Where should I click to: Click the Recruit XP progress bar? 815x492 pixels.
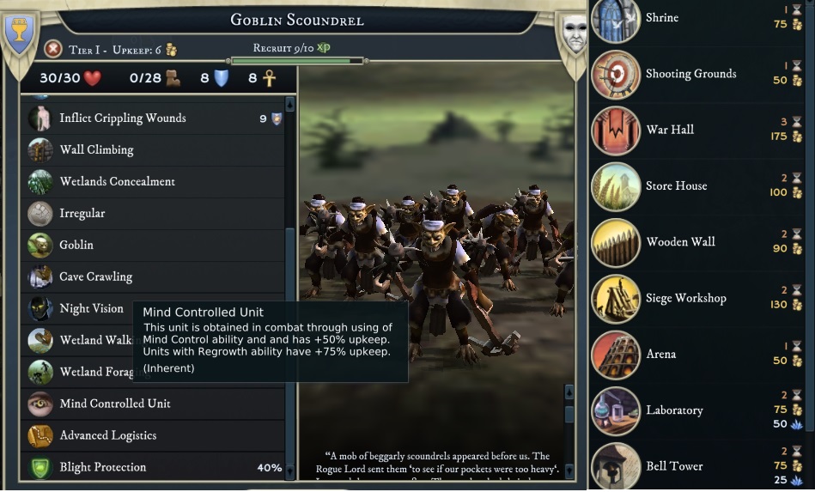(x=297, y=61)
